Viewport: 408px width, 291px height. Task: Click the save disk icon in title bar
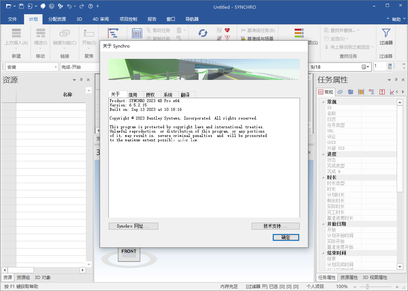click(21, 6)
